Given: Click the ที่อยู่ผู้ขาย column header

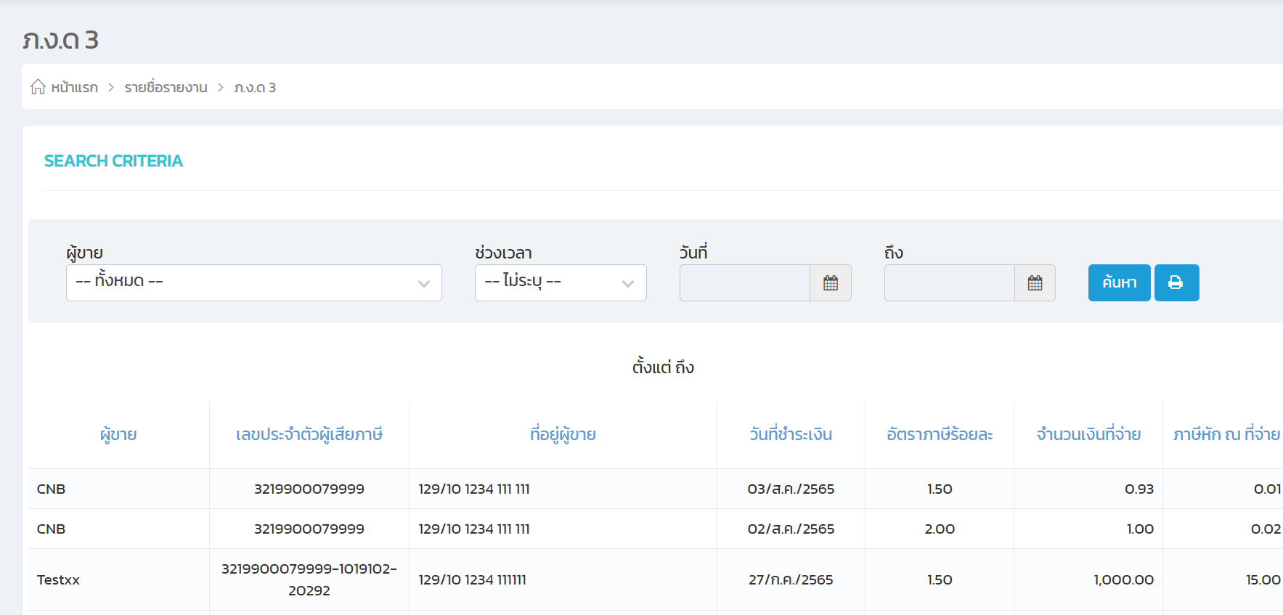Looking at the screenshot, I should 563,434.
